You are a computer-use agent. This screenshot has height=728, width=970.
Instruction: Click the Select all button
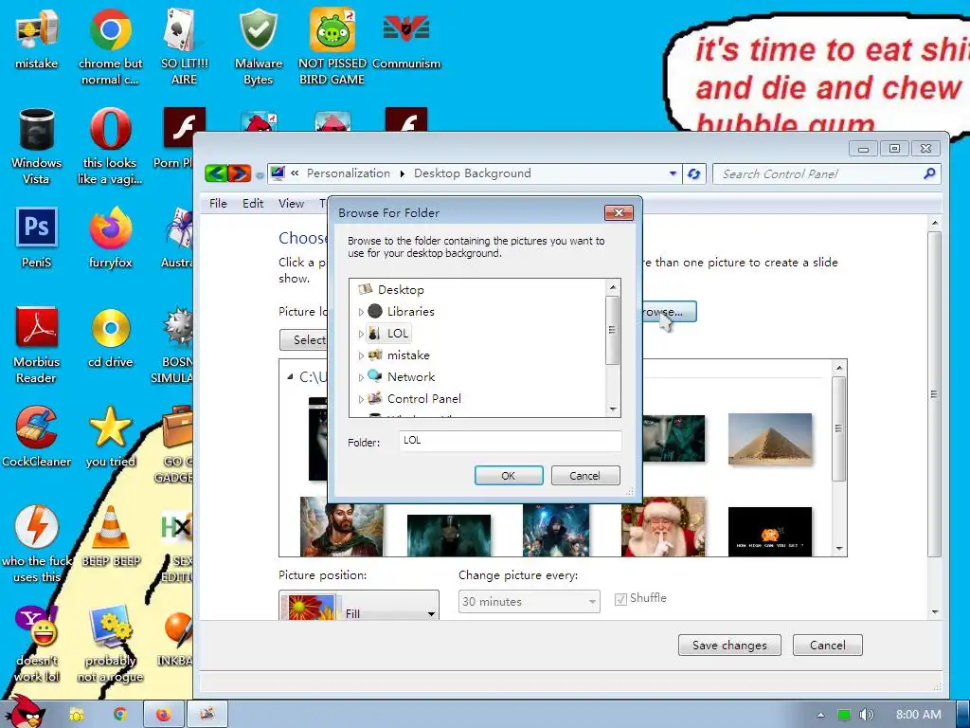point(304,340)
